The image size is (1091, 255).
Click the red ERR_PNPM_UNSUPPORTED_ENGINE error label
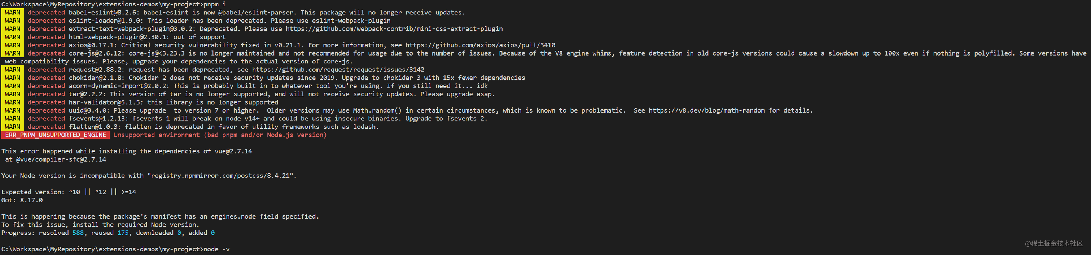56,135
